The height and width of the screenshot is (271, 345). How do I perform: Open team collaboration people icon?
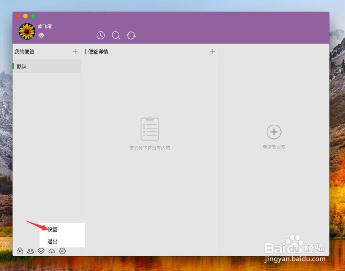pyautogui.click(x=30, y=251)
